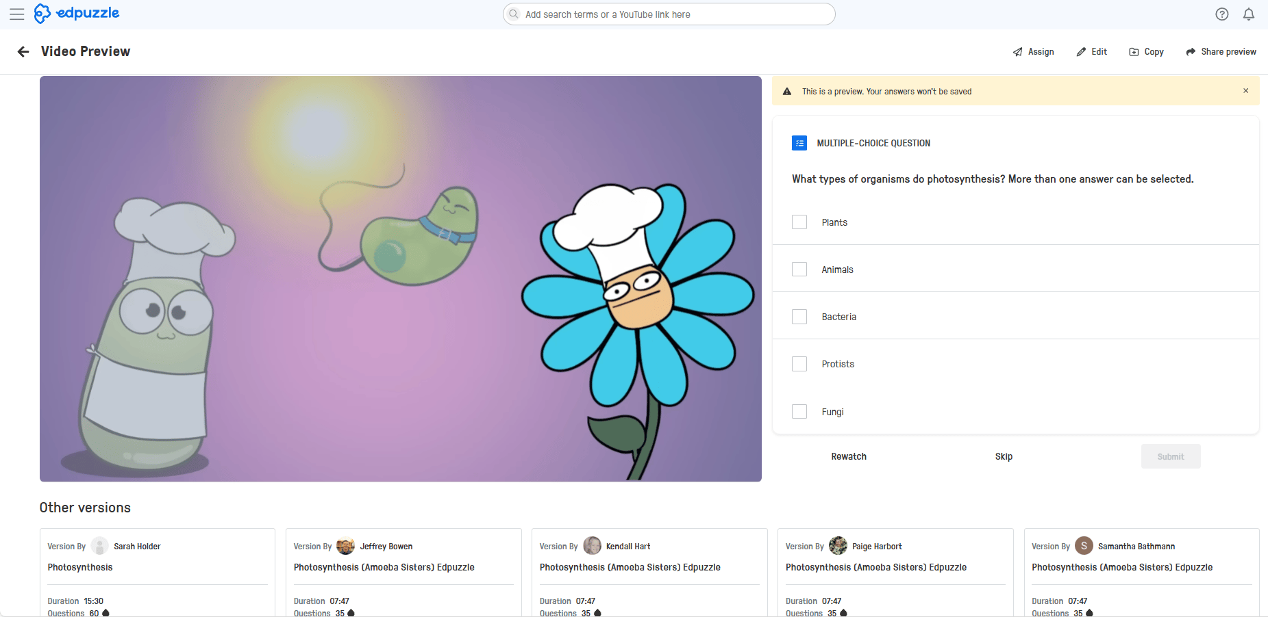
Task: Dismiss the preview warning banner
Action: pyautogui.click(x=1245, y=90)
